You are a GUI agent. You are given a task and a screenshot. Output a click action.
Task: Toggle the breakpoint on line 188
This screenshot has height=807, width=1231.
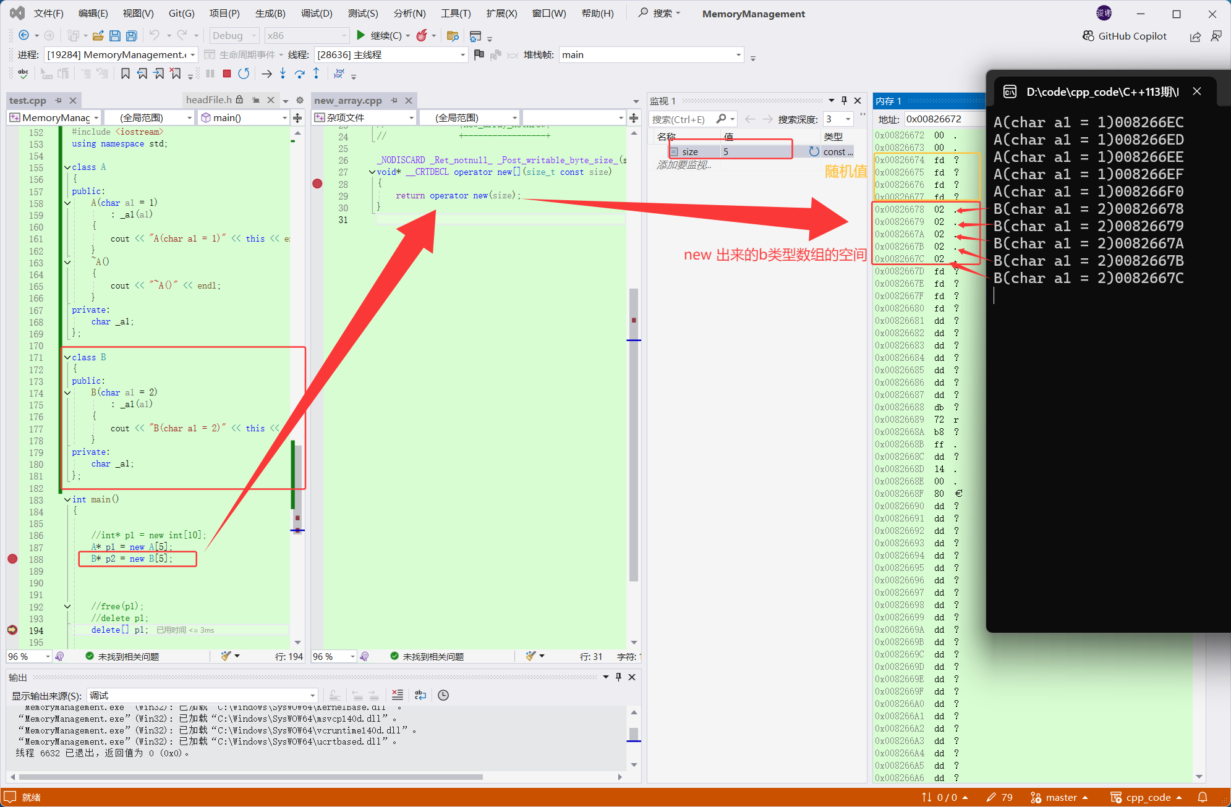point(12,559)
